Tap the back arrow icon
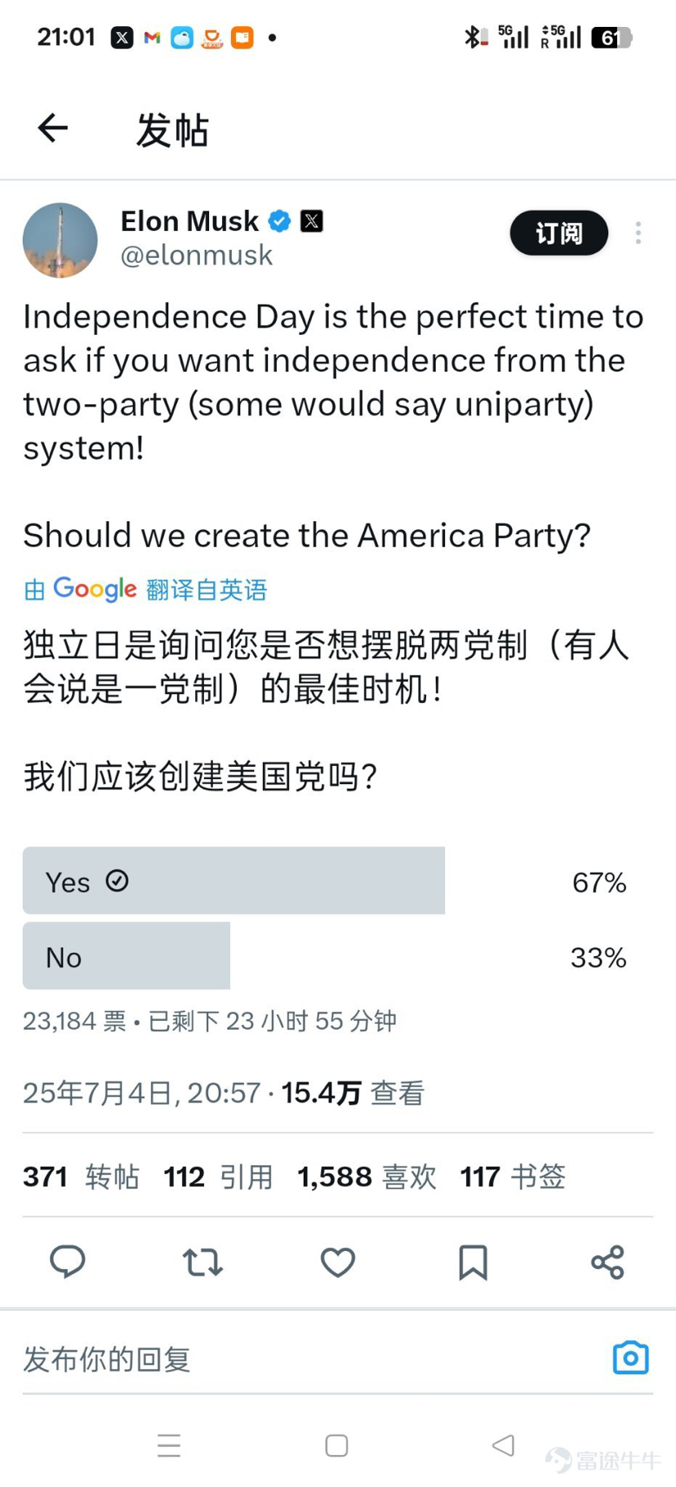Image resolution: width=676 pixels, height=1487 pixels. point(53,127)
